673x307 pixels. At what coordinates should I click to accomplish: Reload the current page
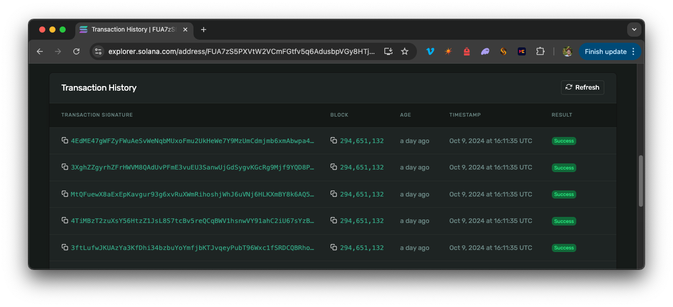click(76, 51)
